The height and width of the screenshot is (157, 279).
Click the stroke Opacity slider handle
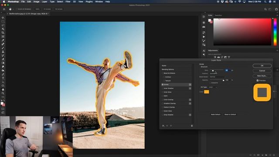pyautogui.click(x=224, y=80)
